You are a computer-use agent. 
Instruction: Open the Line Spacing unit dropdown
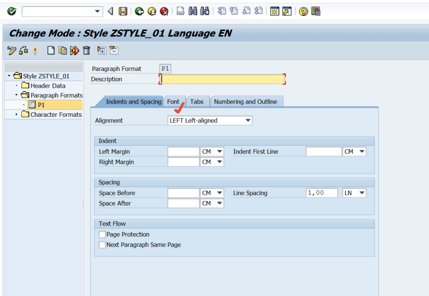[362, 193]
